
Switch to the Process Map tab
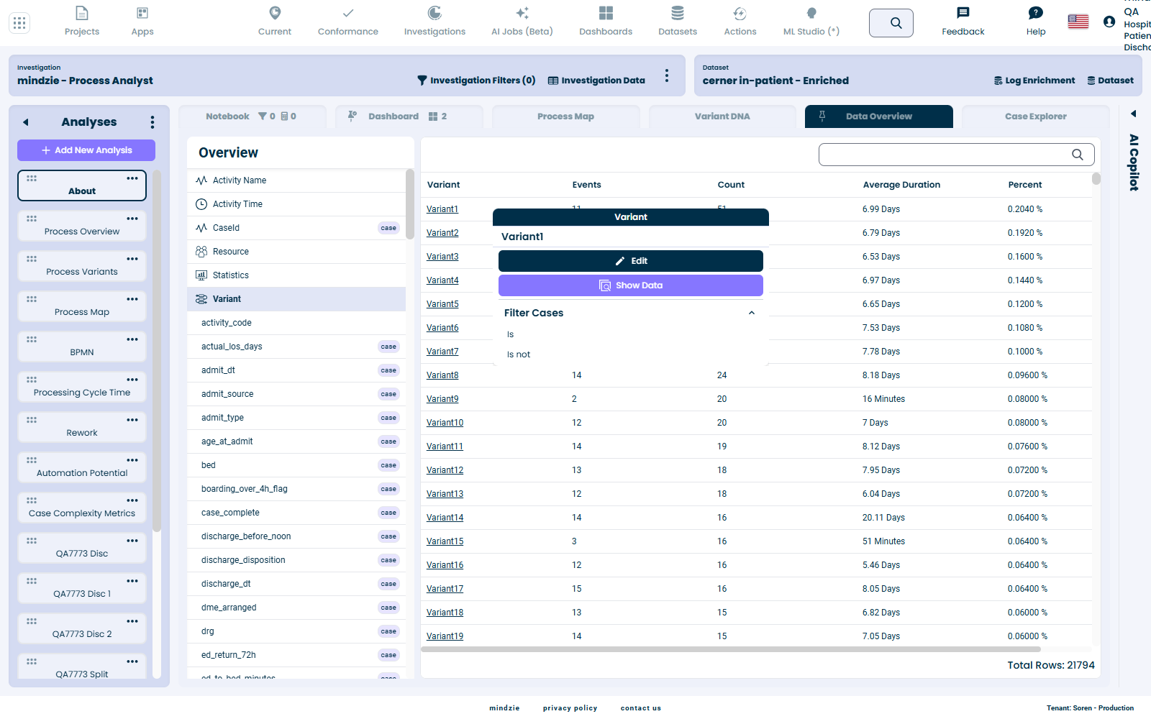pyautogui.click(x=565, y=116)
